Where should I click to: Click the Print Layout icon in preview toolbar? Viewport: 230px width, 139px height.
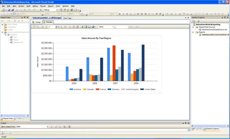tap(86, 27)
